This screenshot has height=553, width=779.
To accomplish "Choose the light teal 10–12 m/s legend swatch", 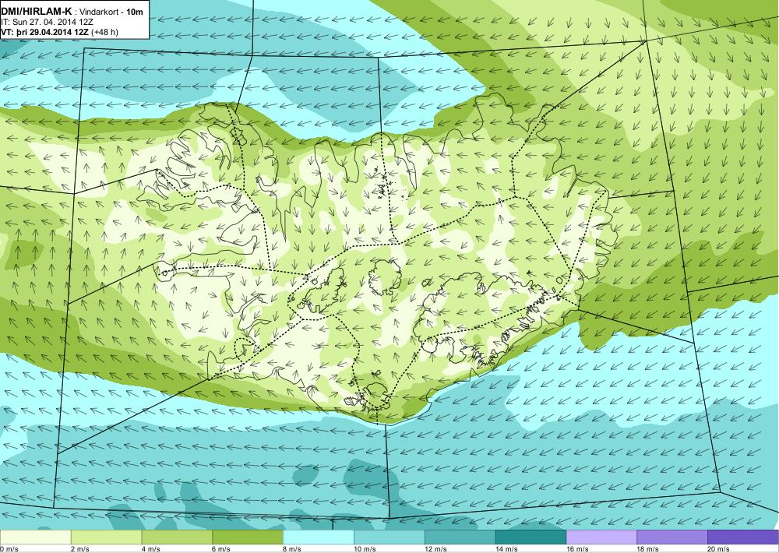I will pos(389,537).
